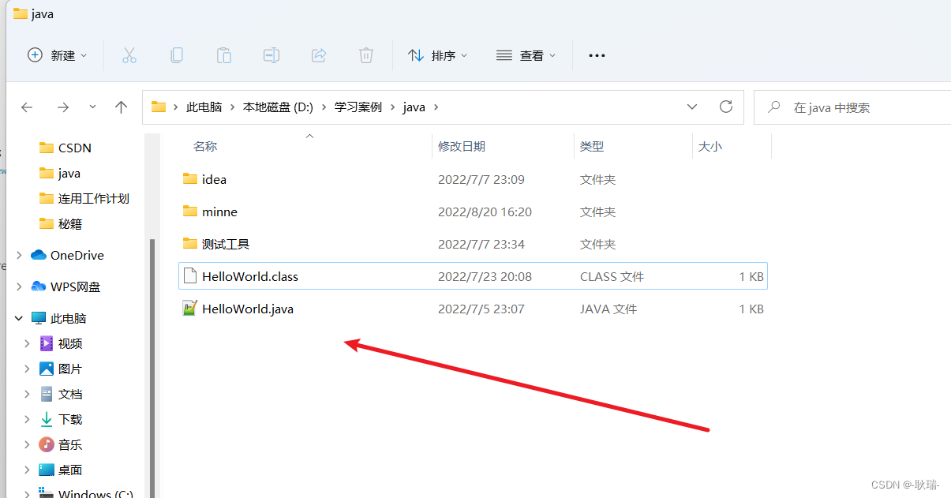Open the 排序 (Sort) dropdown
Viewport: 951px width, 498px height.
pos(438,55)
